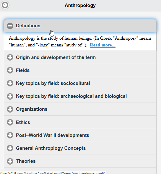Click the Anthropology page title
The height and width of the screenshot is (174, 161).
(x=80, y=5)
